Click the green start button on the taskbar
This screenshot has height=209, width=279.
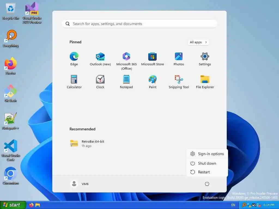[x=13, y=205]
